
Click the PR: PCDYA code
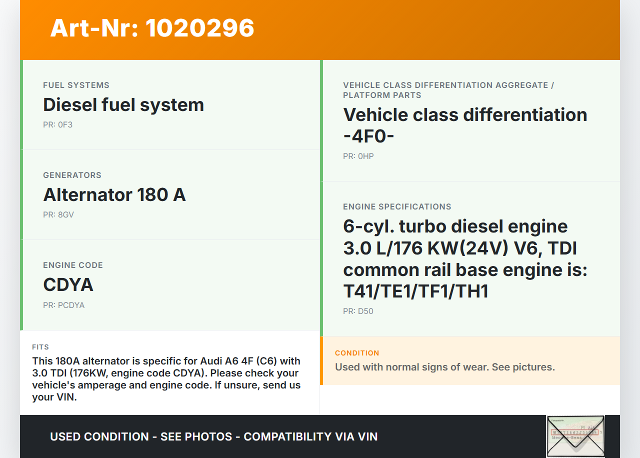(x=63, y=305)
